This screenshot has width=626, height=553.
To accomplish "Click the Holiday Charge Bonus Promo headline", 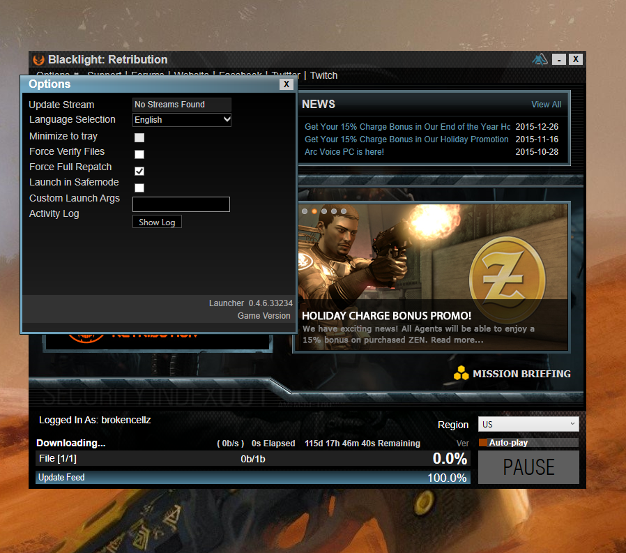I will (x=386, y=316).
